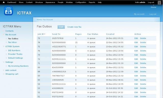This screenshot has height=98, width=163.
Task: Delete fax job 72
Action: [143, 59]
